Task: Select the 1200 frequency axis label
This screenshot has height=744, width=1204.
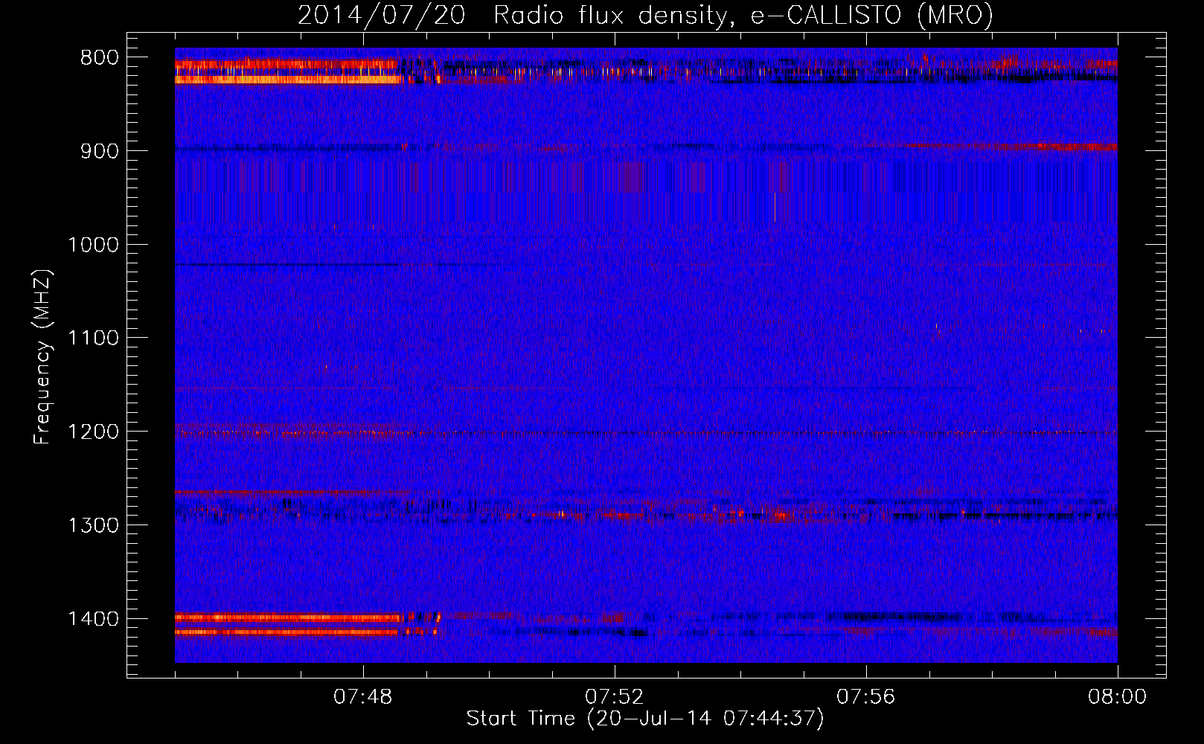Action: [x=93, y=432]
